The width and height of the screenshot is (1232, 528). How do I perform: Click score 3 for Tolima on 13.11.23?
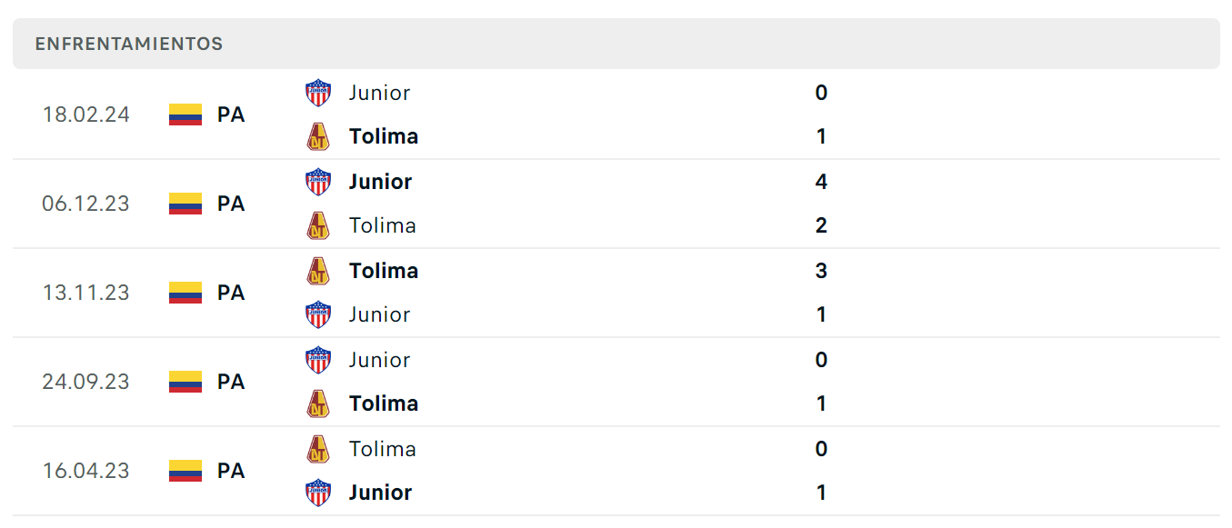coord(821,271)
